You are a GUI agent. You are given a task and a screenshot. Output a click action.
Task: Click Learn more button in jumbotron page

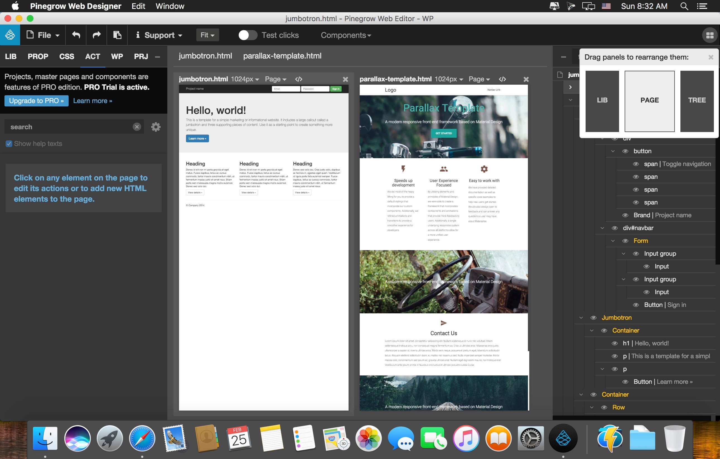coord(197,139)
